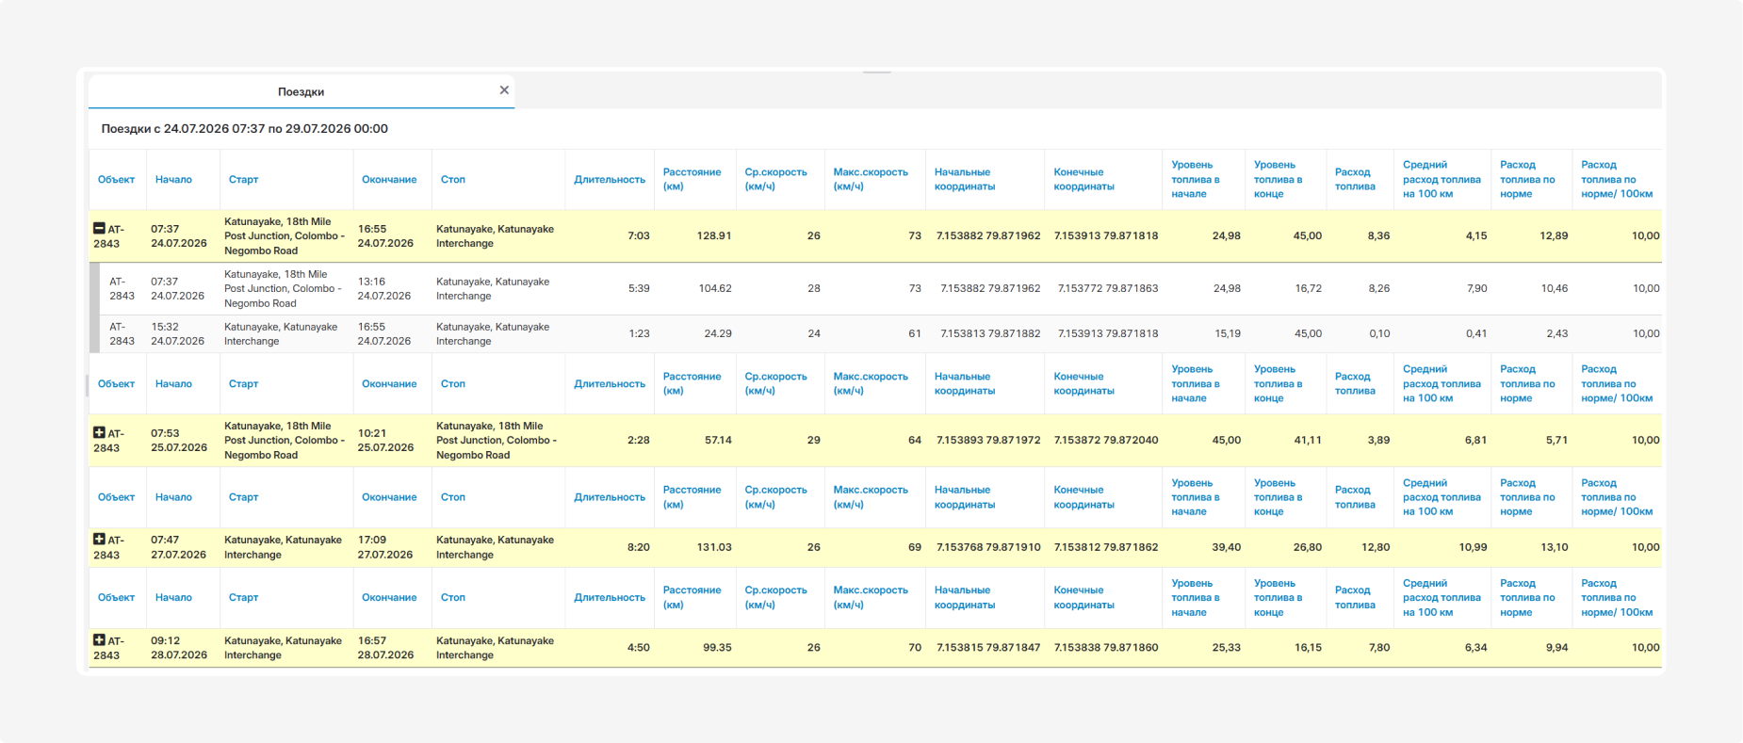Viewport: 1743px width, 743px height.
Task: Click the top Окончание column header
Action: 389,179
